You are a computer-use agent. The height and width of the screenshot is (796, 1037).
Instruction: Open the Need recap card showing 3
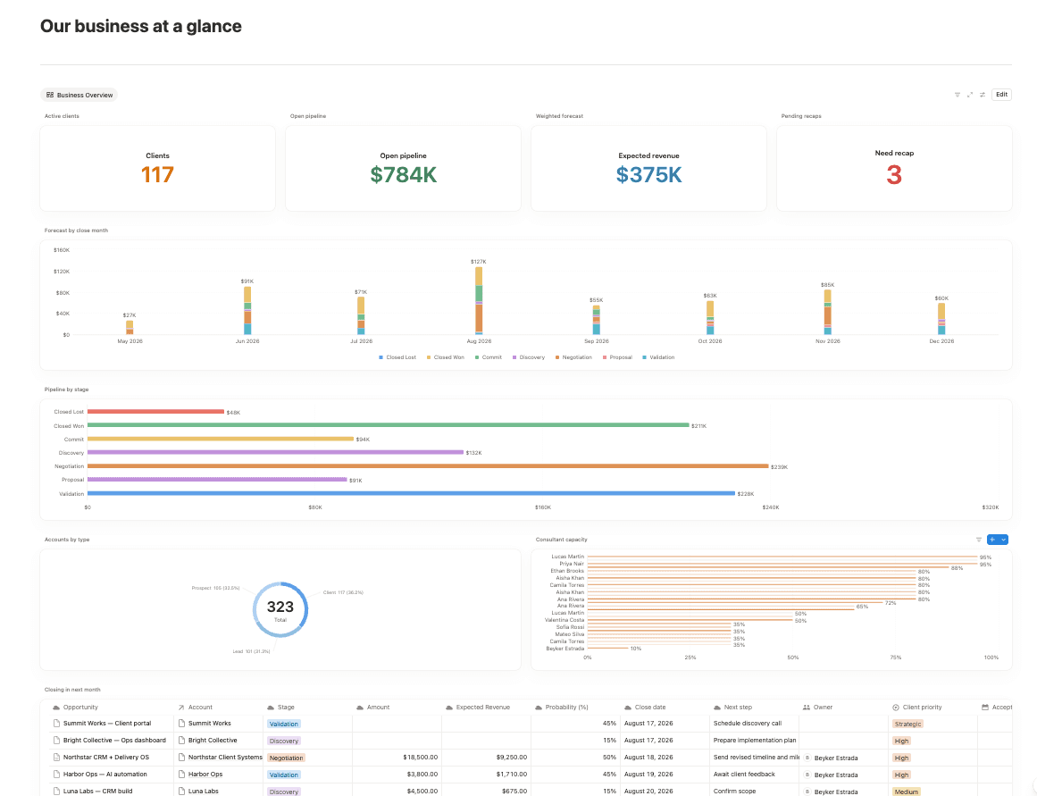pyautogui.click(x=894, y=168)
